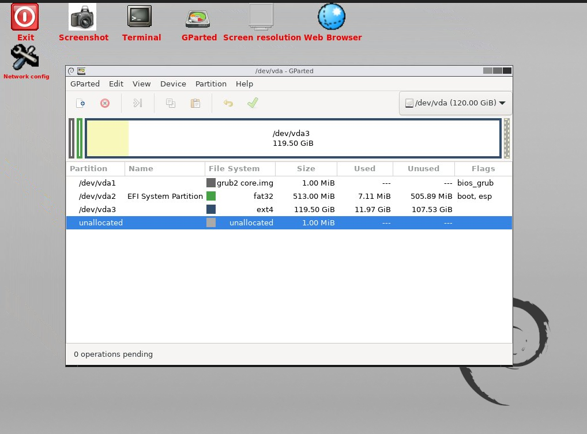
Task: Click the File System column header
Action: (x=234, y=169)
